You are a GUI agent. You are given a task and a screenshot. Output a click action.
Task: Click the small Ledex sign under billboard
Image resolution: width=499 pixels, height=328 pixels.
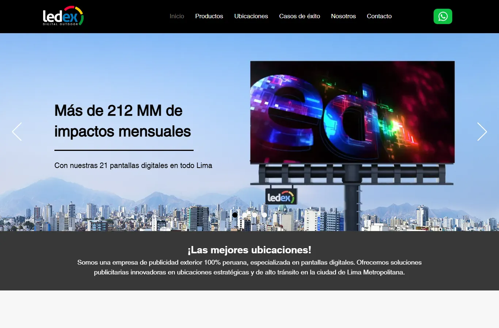281,197
